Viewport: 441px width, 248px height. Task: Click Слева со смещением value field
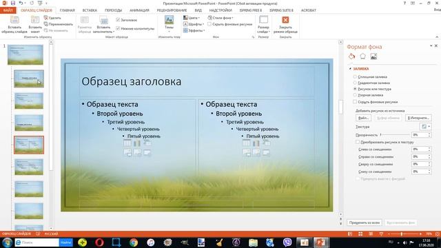420,149
